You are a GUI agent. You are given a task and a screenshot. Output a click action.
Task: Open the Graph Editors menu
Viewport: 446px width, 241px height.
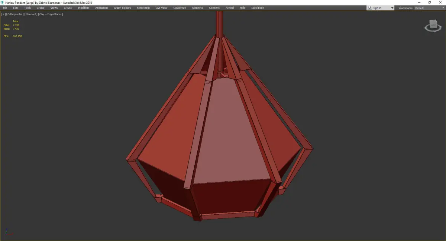tap(122, 8)
